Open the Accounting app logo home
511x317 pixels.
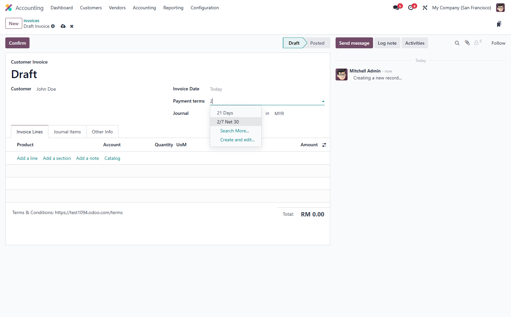click(x=9, y=8)
